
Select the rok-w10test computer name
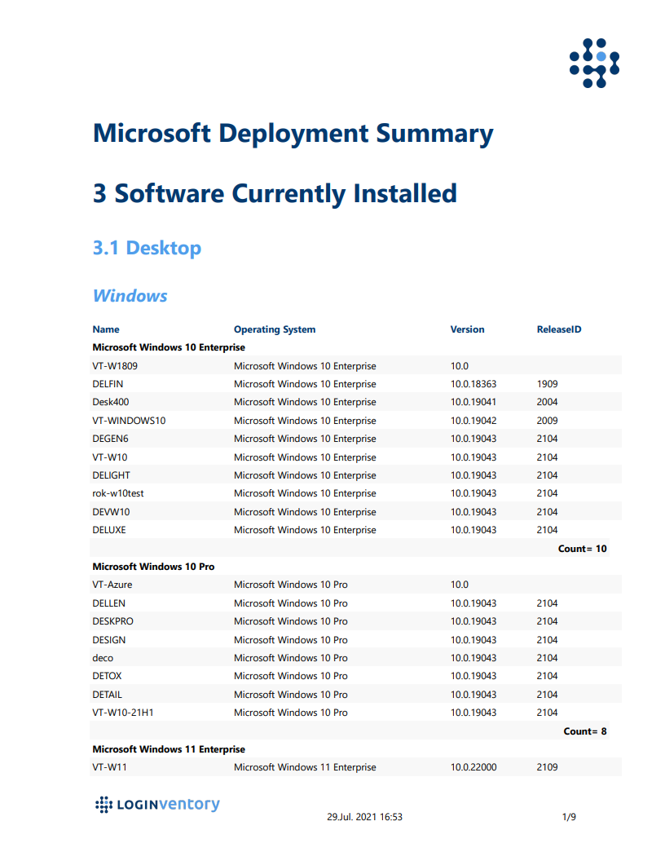point(118,493)
